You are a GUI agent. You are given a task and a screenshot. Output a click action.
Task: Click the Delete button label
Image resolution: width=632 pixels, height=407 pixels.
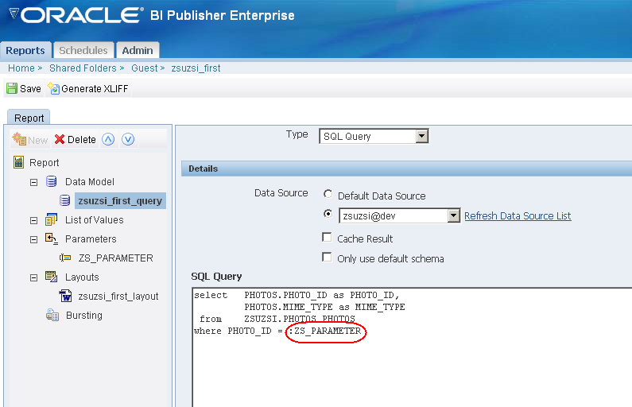[82, 139]
